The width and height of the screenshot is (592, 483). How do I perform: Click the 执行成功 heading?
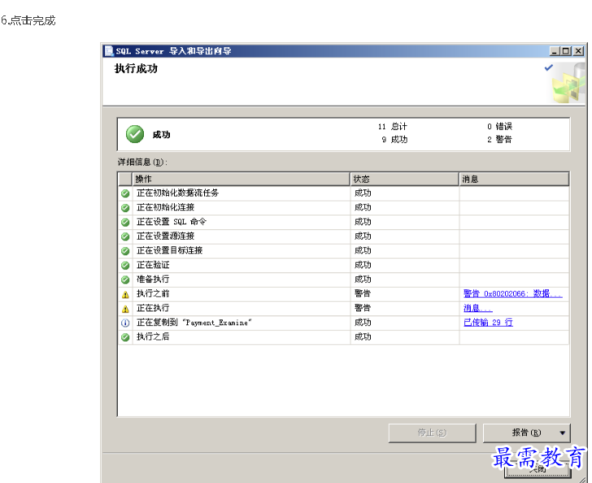pyautogui.click(x=137, y=69)
